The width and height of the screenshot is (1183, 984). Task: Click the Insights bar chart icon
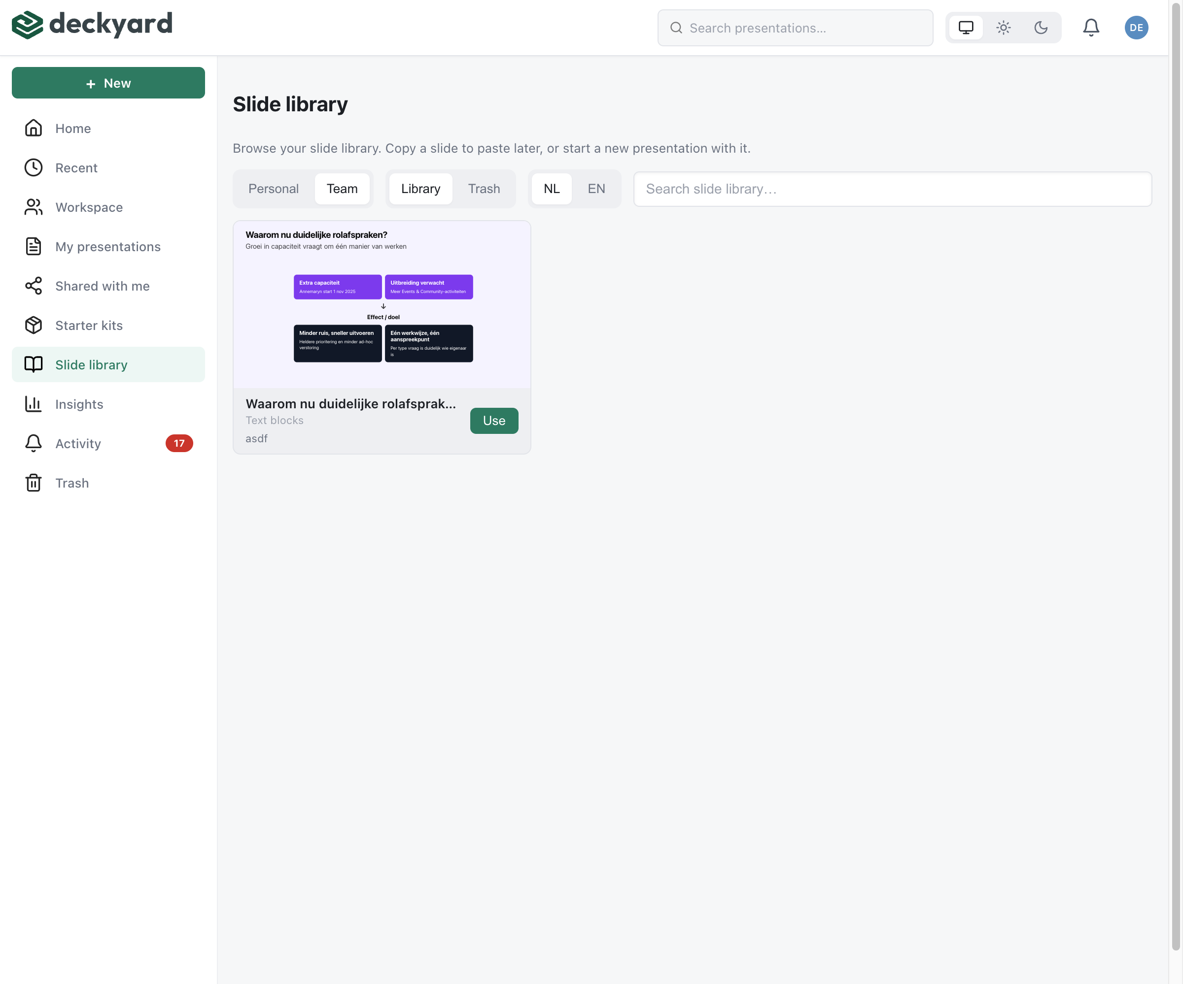(x=34, y=404)
